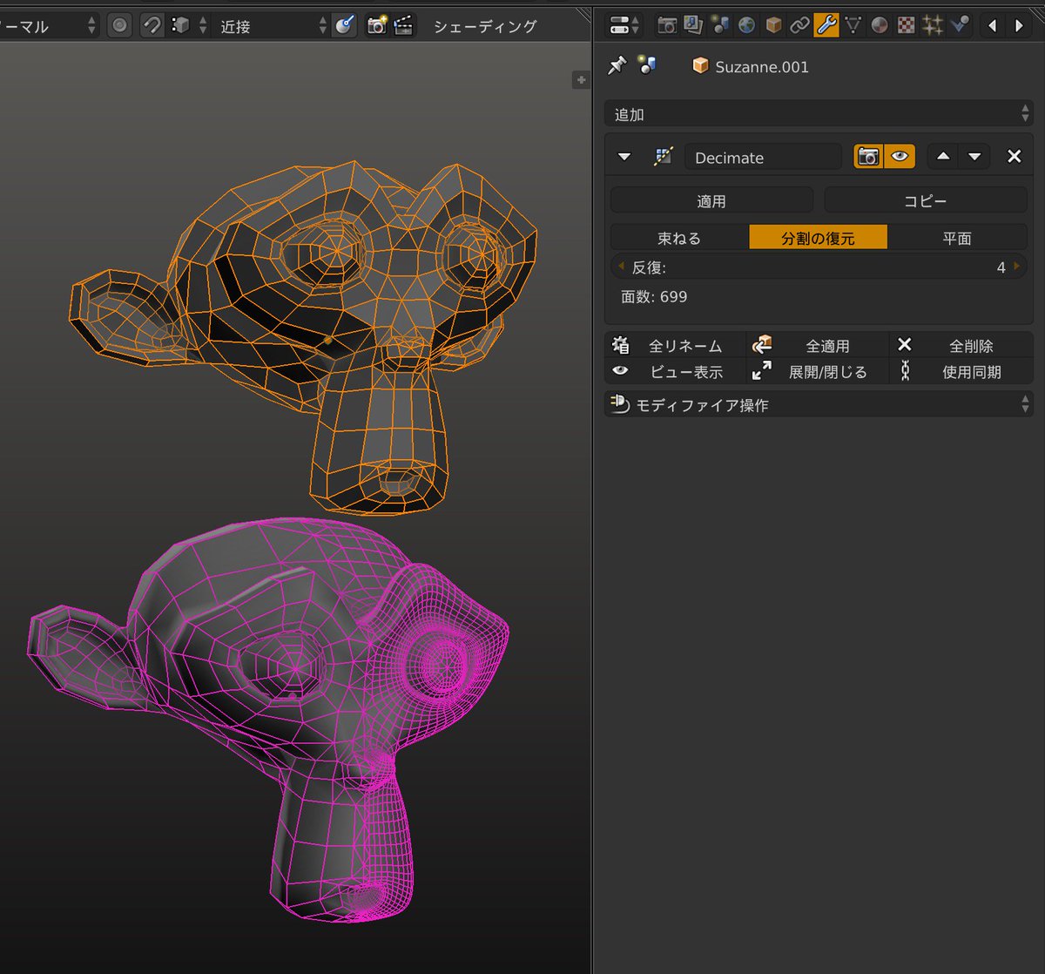Remove the Decimate modifier with X
Viewport: 1045px width, 974px height.
pyautogui.click(x=1014, y=157)
